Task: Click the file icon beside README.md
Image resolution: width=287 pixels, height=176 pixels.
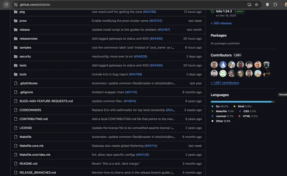Action: tap(16, 164)
